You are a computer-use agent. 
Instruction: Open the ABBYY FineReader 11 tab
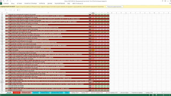click(77, 3)
